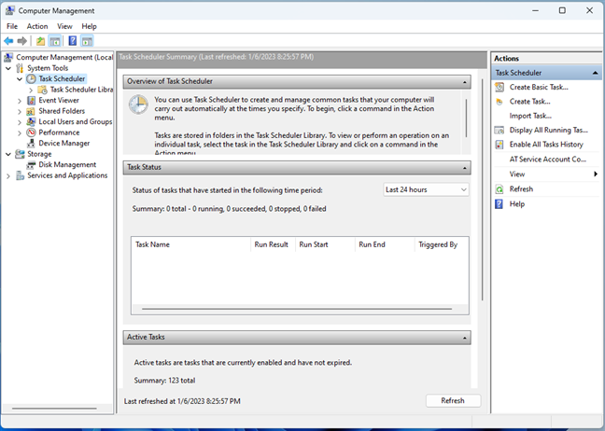Click the Event Viewer tree icon
605x431 pixels.
[x=31, y=100]
